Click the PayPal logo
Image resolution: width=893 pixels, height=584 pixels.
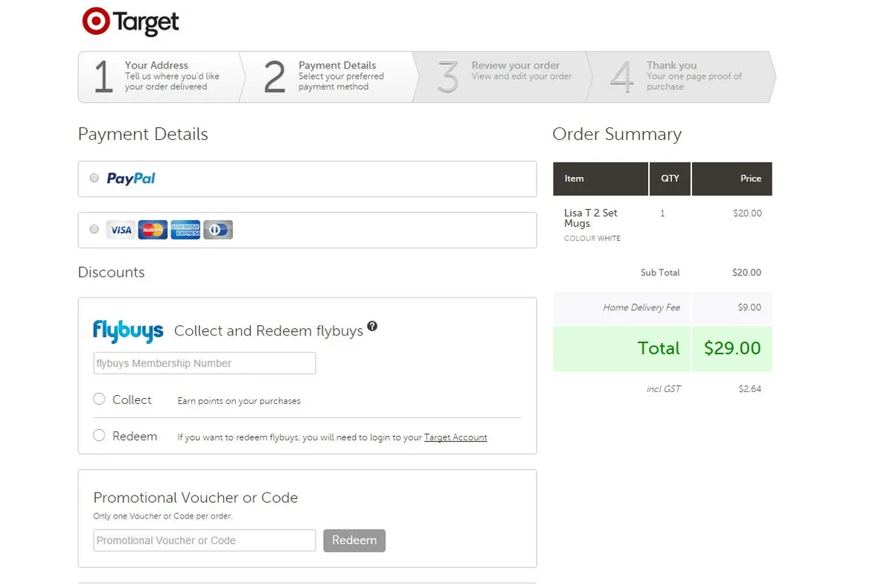coord(131,179)
